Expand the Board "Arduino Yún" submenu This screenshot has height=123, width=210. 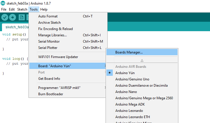(x=68, y=66)
